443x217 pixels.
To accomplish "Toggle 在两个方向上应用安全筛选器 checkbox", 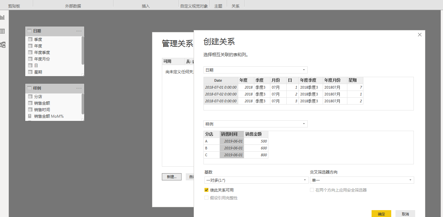I will pos(312,190).
